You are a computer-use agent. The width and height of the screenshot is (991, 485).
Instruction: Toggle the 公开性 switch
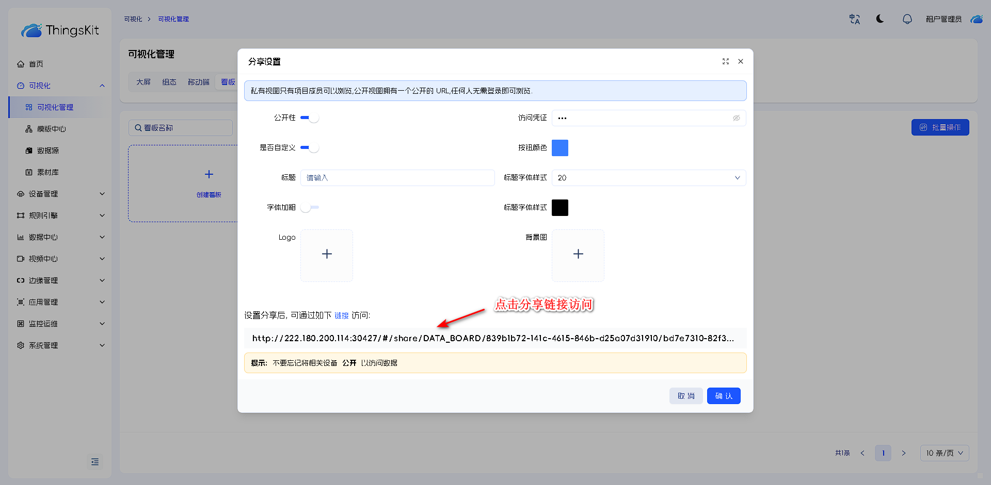(310, 118)
